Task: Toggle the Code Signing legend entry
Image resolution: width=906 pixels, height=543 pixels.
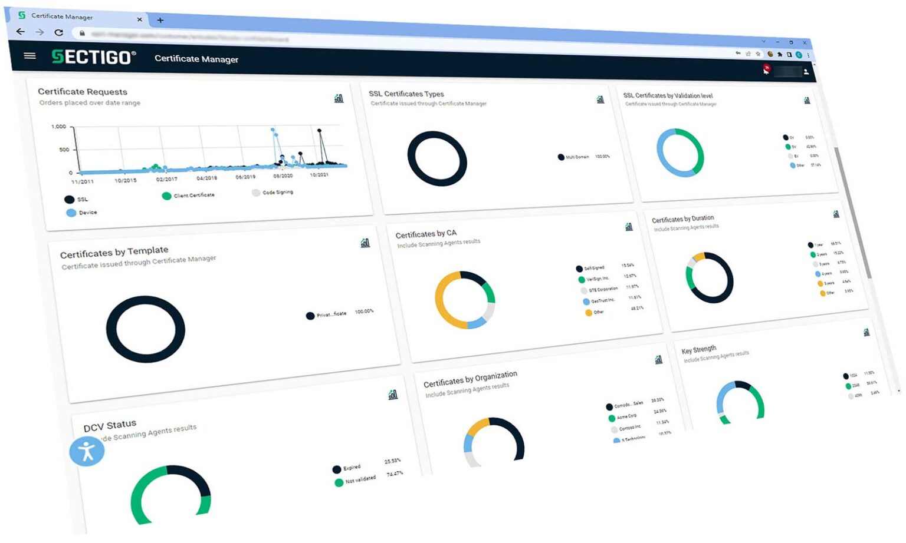Action: click(x=256, y=193)
